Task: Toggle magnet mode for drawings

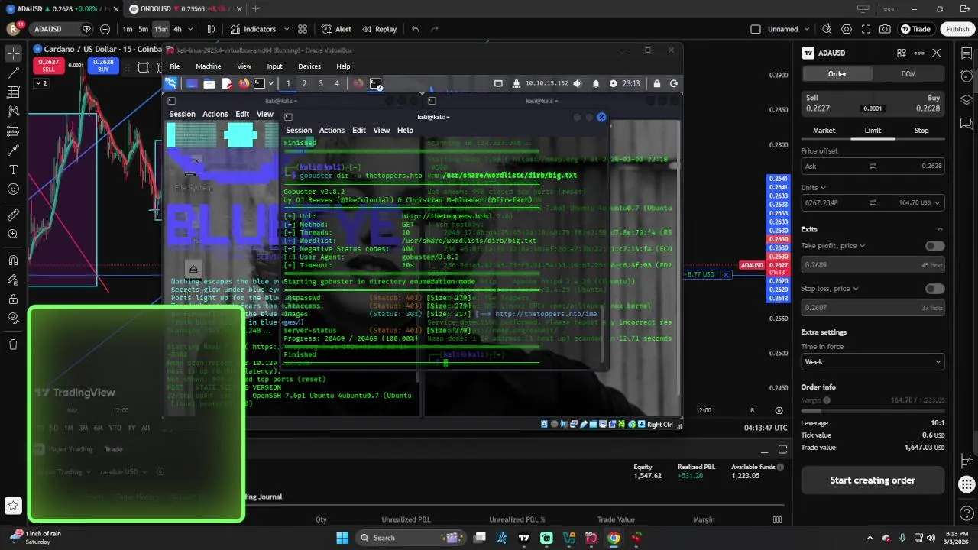Action: [13, 260]
